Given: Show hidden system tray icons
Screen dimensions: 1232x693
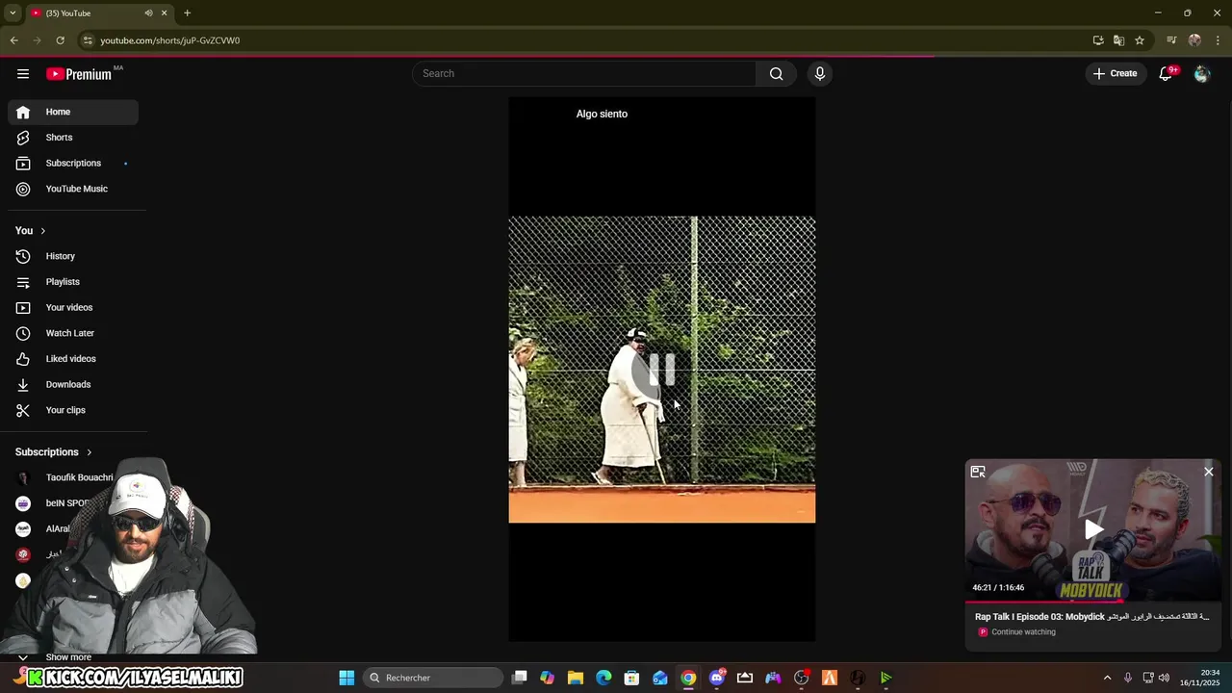Looking at the screenshot, I should pyautogui.click(x=1107, y=678).
